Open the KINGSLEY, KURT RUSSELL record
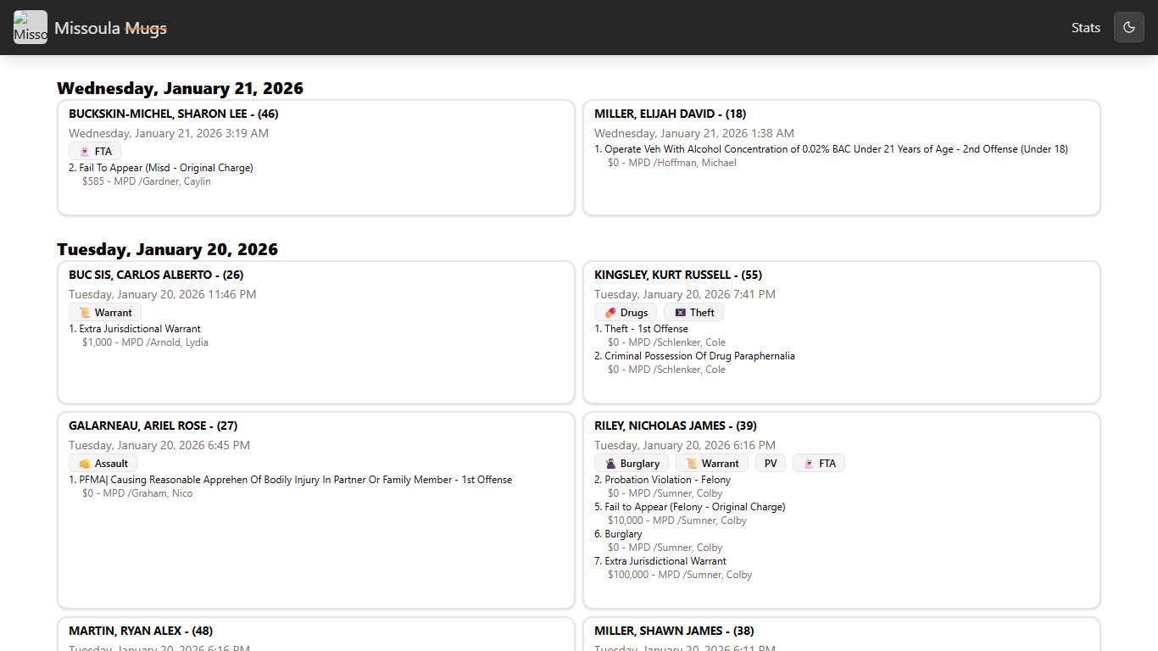1158x651 pixels. coord(677,275)
